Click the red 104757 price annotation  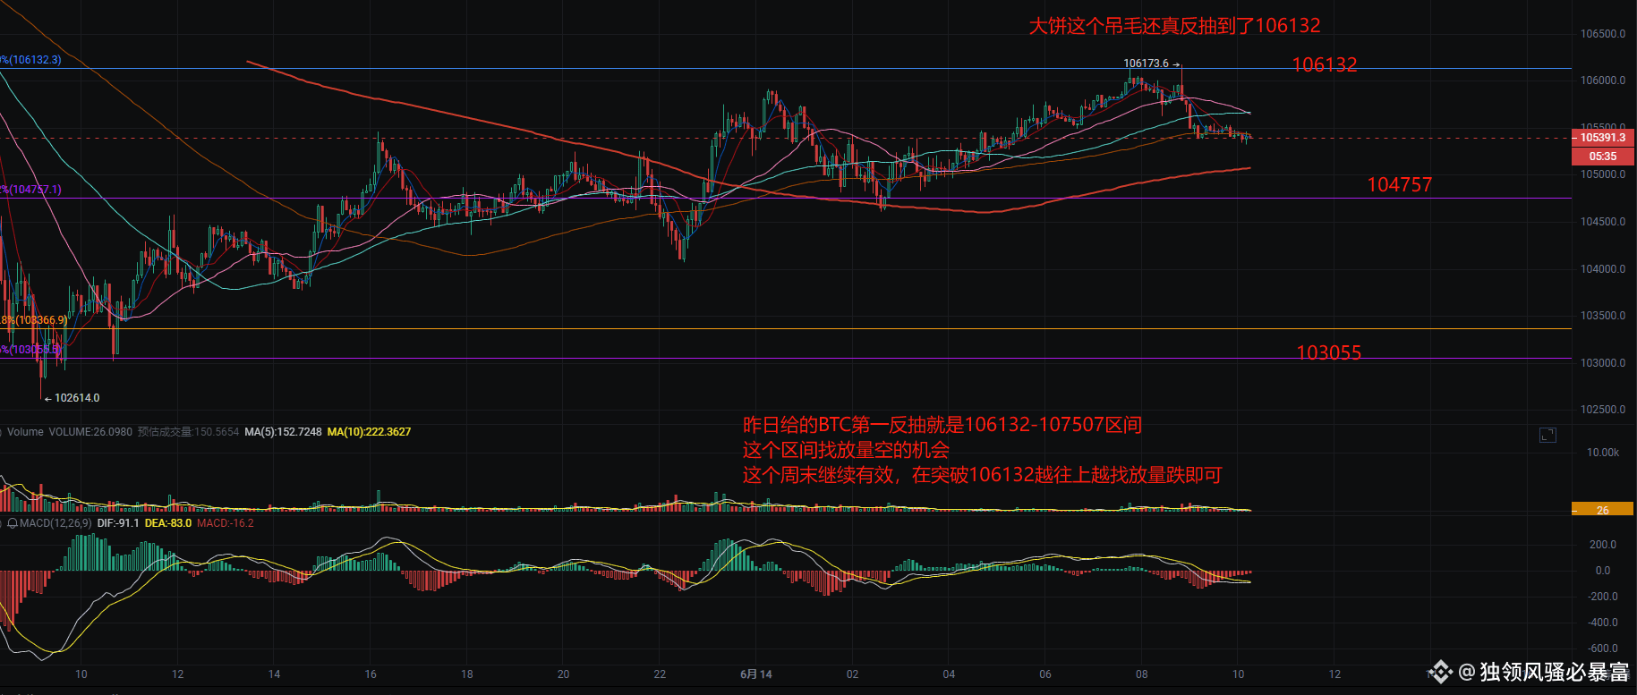1400,185
